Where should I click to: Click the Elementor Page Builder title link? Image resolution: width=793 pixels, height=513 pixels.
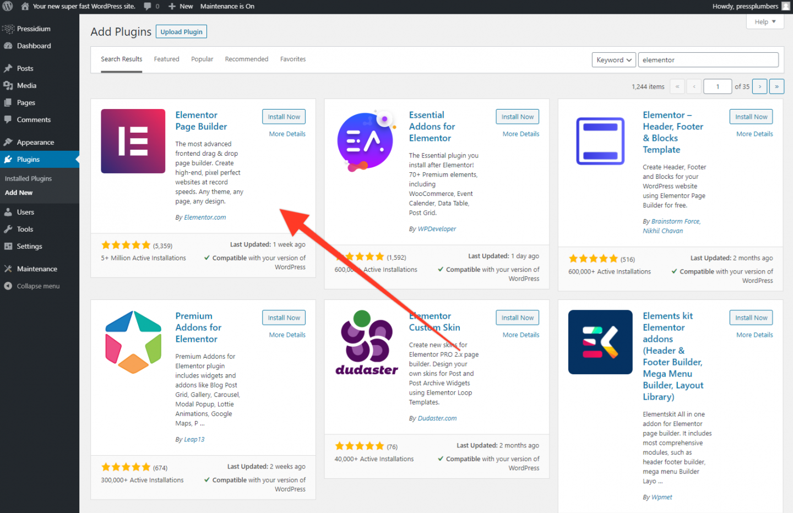pos(201,121)
